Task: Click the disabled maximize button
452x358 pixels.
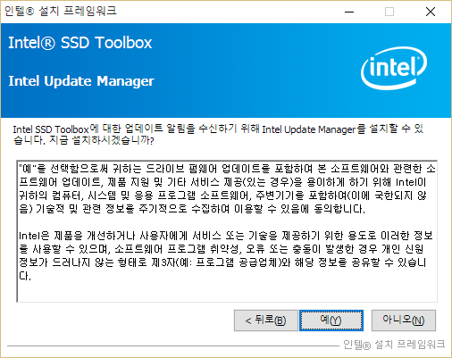Action: click(x=389, y=12)
